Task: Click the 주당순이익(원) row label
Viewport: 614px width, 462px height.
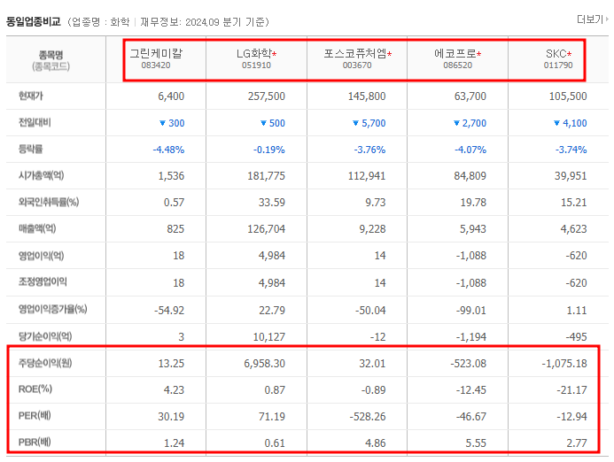Action: tap(45, 363)
